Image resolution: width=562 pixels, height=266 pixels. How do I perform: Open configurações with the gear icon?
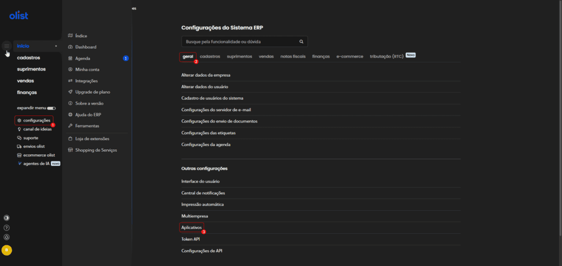pos(34,120)
